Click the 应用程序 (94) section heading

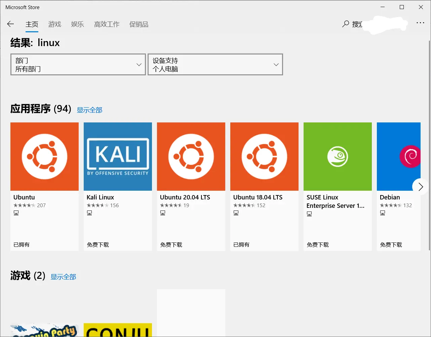pyautogui.click(x=41, y=109)
